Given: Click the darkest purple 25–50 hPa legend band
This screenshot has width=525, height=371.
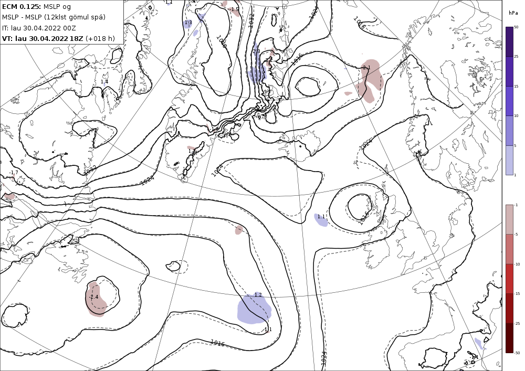Looking at the screenshot, I should 509,41.
